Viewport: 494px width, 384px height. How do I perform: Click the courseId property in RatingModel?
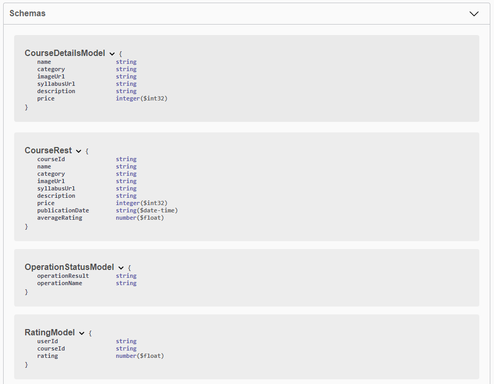coord(51,348)
